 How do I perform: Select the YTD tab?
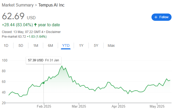click(x=66, y=45)
